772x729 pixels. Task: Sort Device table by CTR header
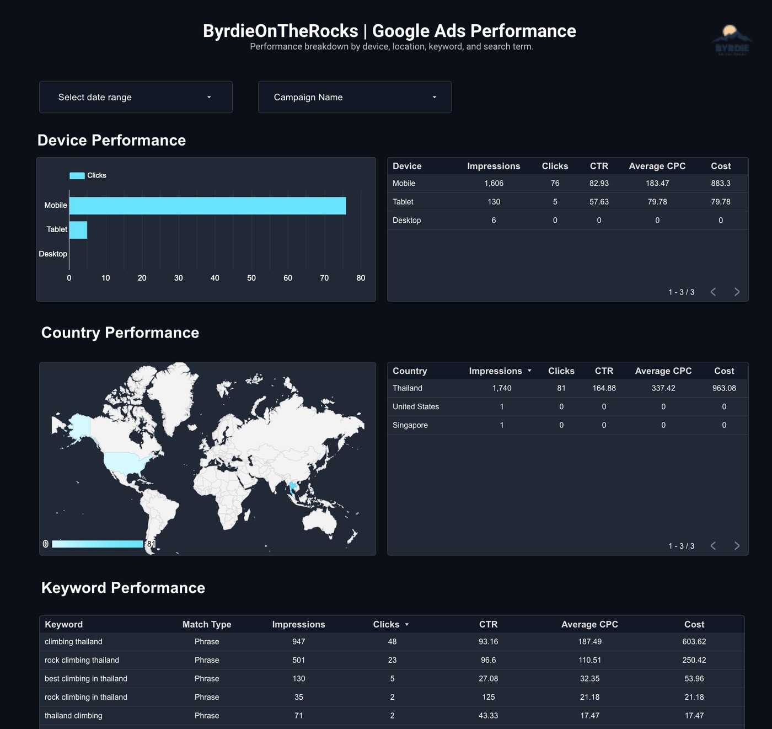click(599, 166)
